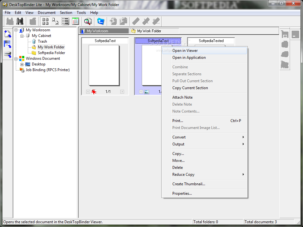Open the Output submenu arrow
Screen dimensions: 303x227
click(x=243, y=144)
